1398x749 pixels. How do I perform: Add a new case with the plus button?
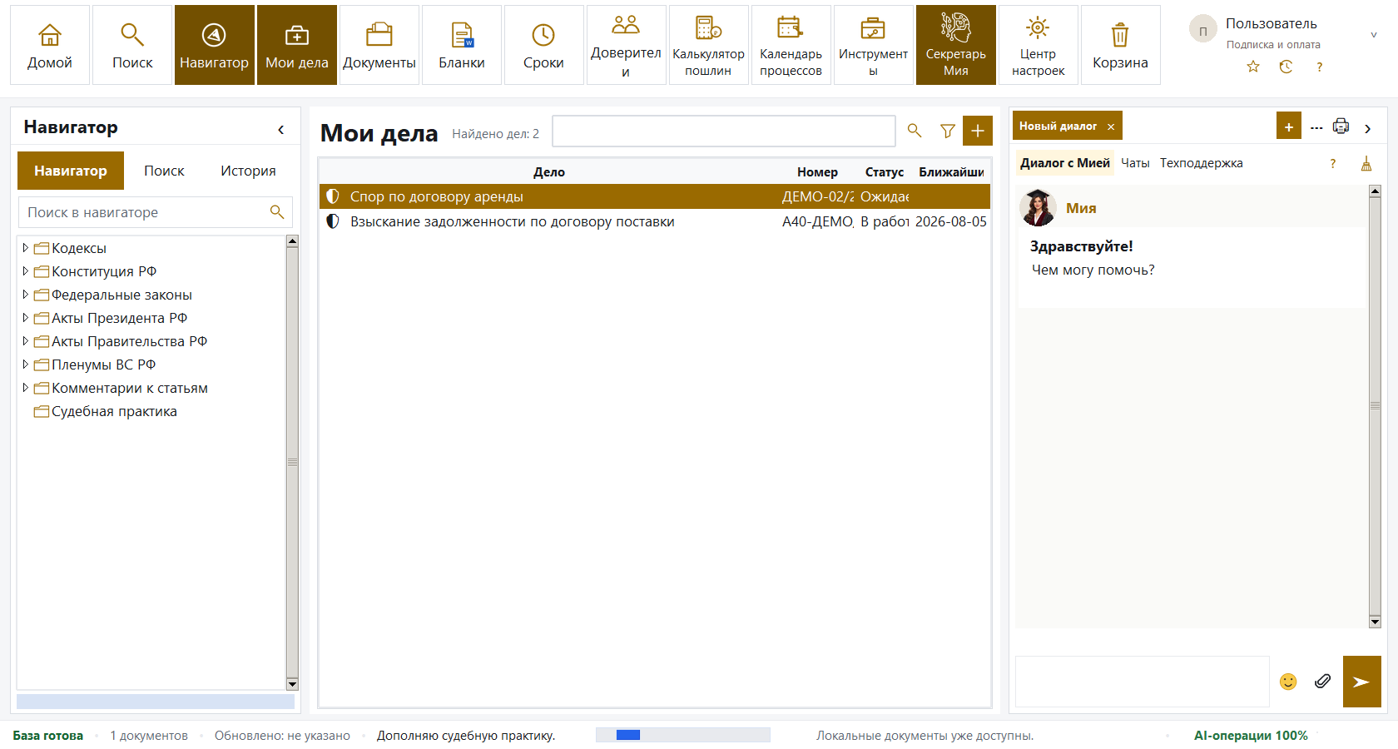[x=978, y=131]
